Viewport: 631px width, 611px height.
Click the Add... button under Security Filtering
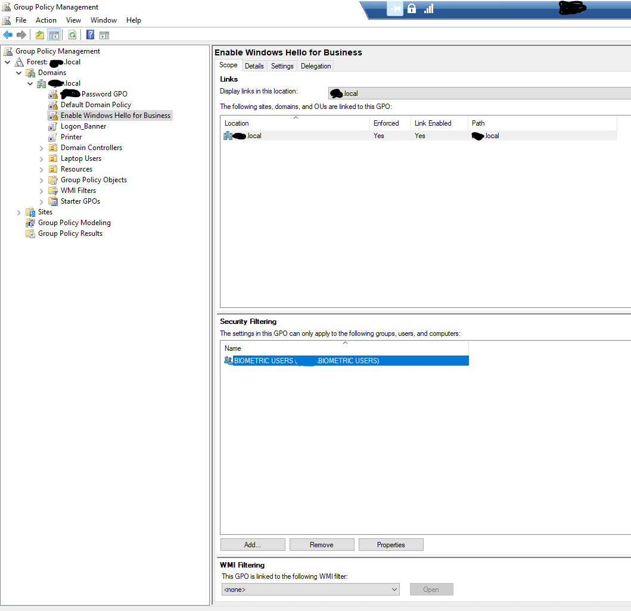(252, 545)
